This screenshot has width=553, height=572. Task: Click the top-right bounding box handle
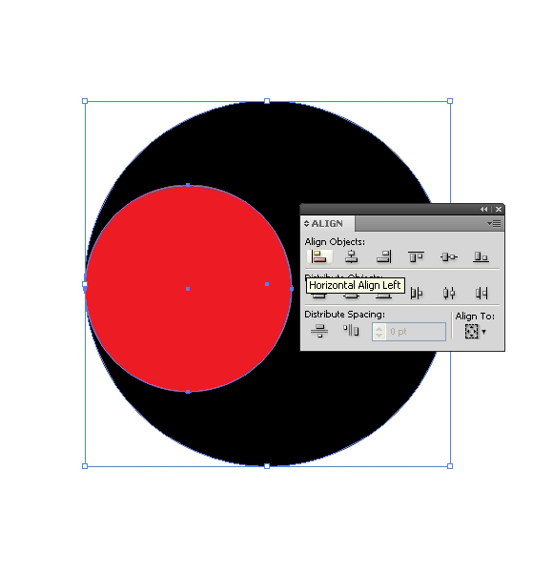tap(450, 101)
